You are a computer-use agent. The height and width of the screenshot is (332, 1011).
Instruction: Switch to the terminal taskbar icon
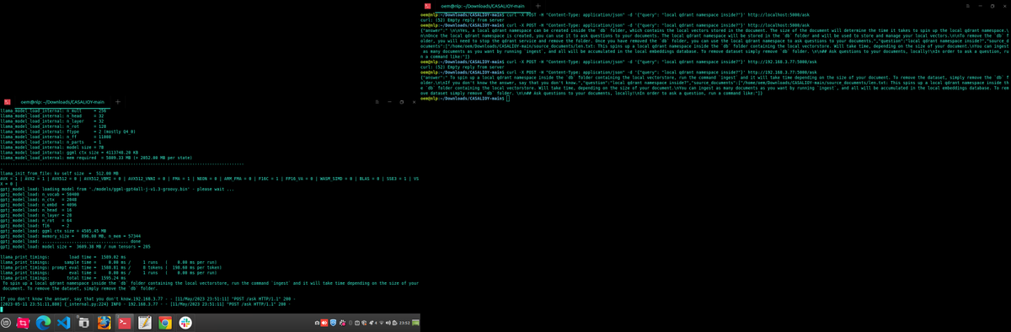click(x=124, y=323)
